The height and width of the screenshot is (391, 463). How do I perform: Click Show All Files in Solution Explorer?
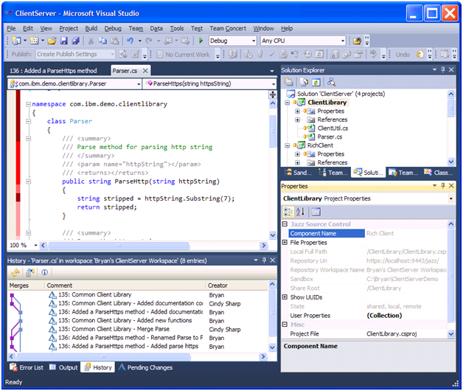(304, 82)
